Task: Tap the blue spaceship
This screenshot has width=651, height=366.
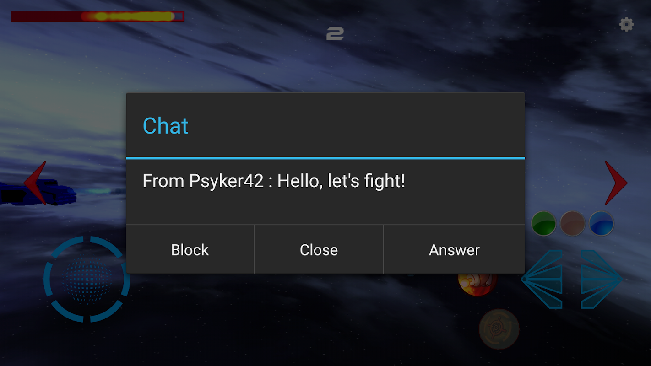Action: tap(38, 192)
